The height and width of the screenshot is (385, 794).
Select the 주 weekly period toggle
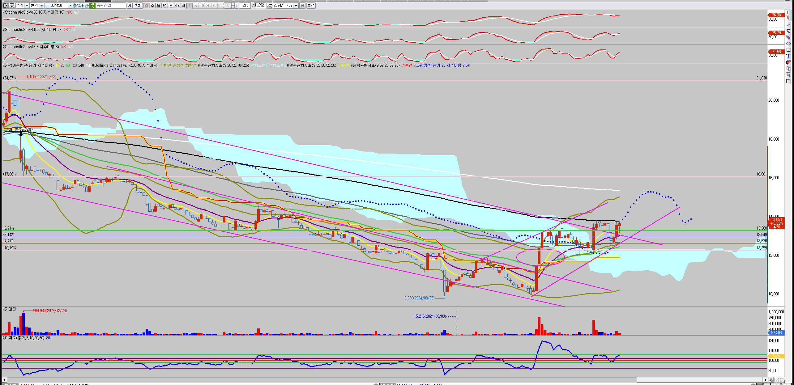(152, 6)
